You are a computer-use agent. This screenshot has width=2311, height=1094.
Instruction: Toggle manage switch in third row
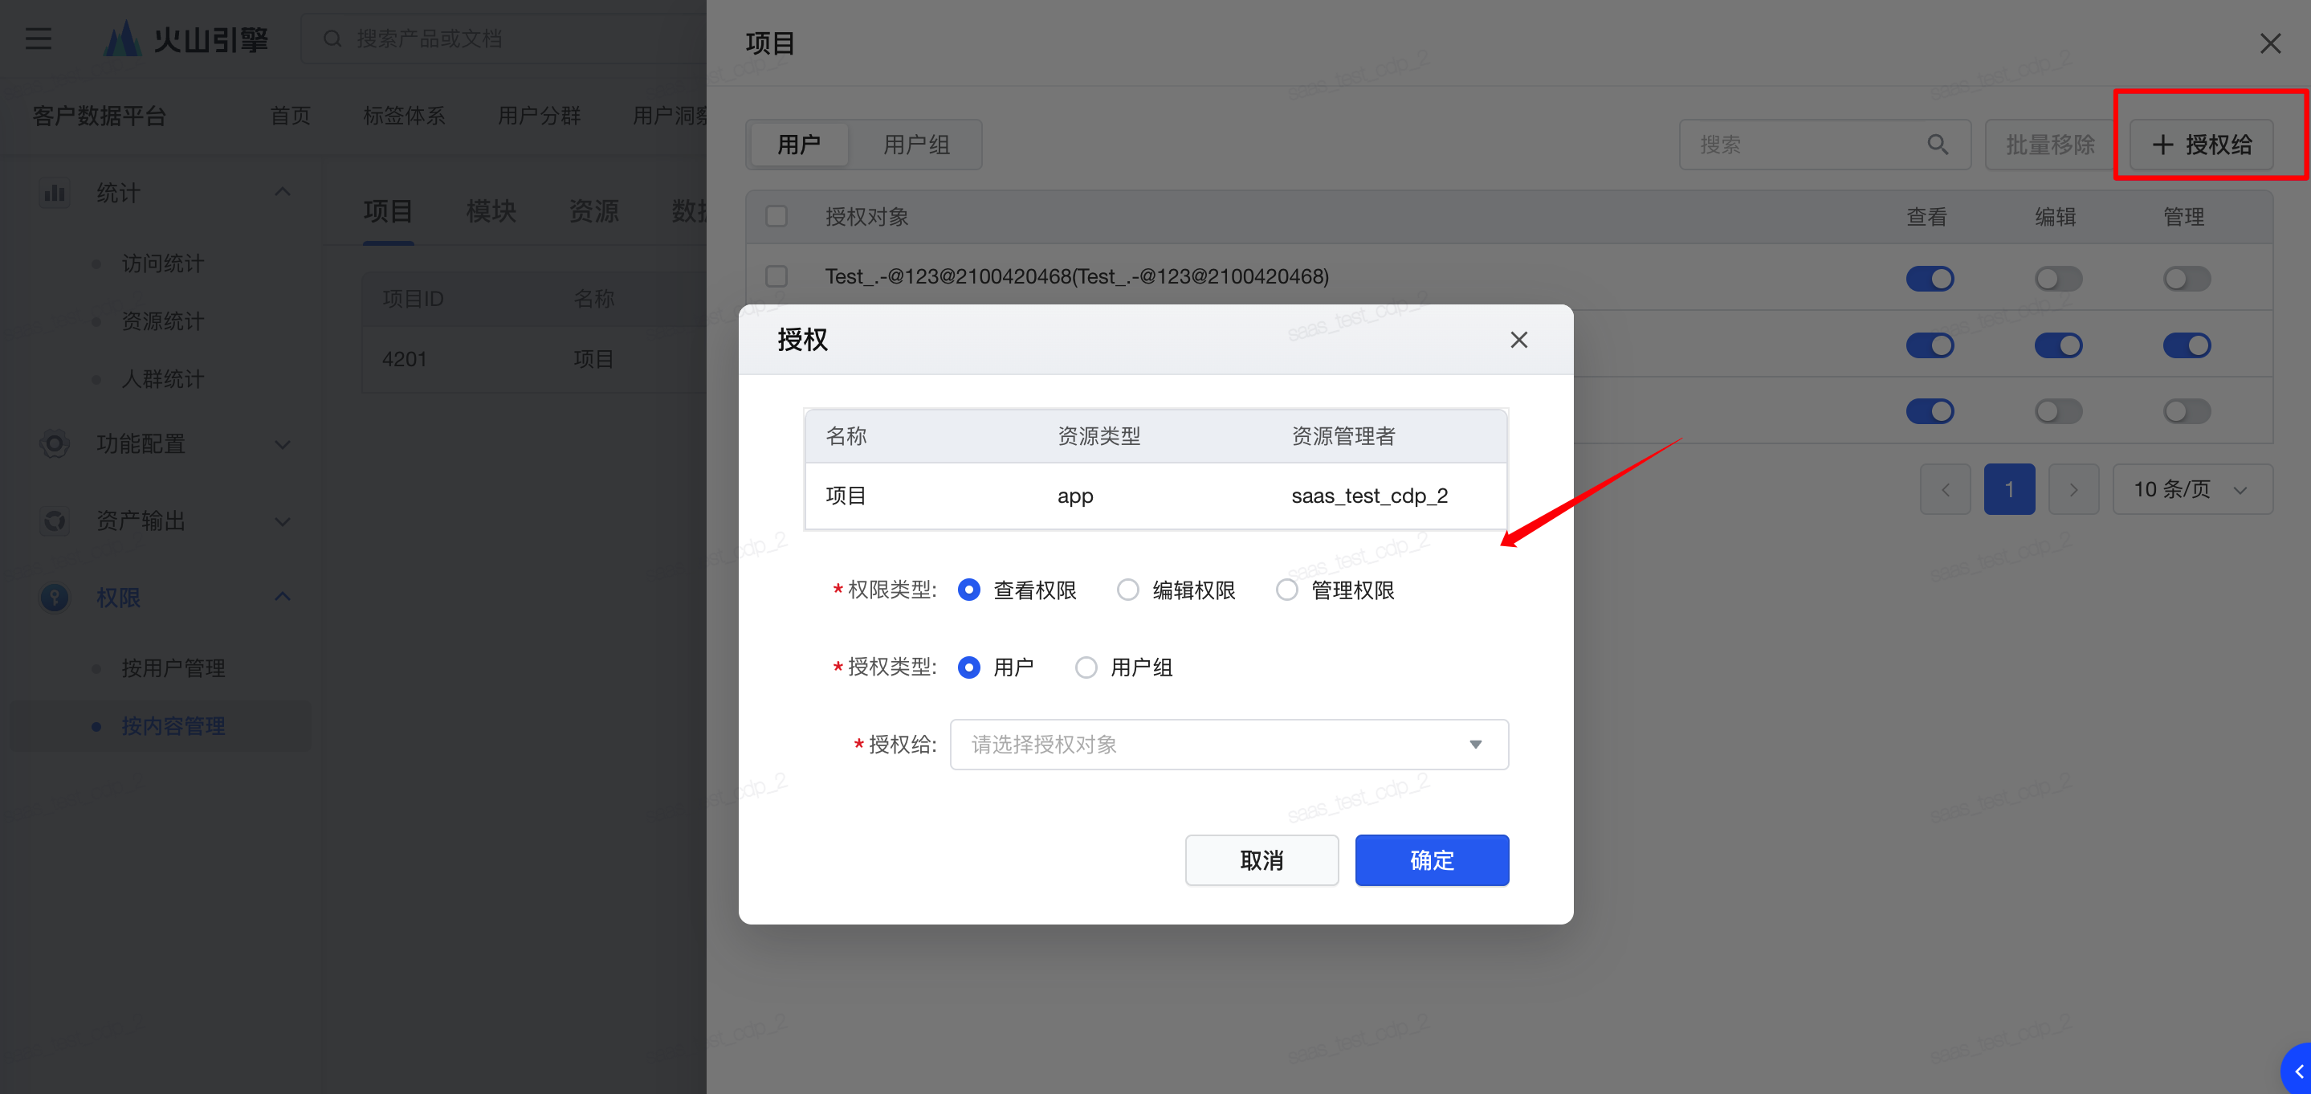click(x=2187, y=411)
